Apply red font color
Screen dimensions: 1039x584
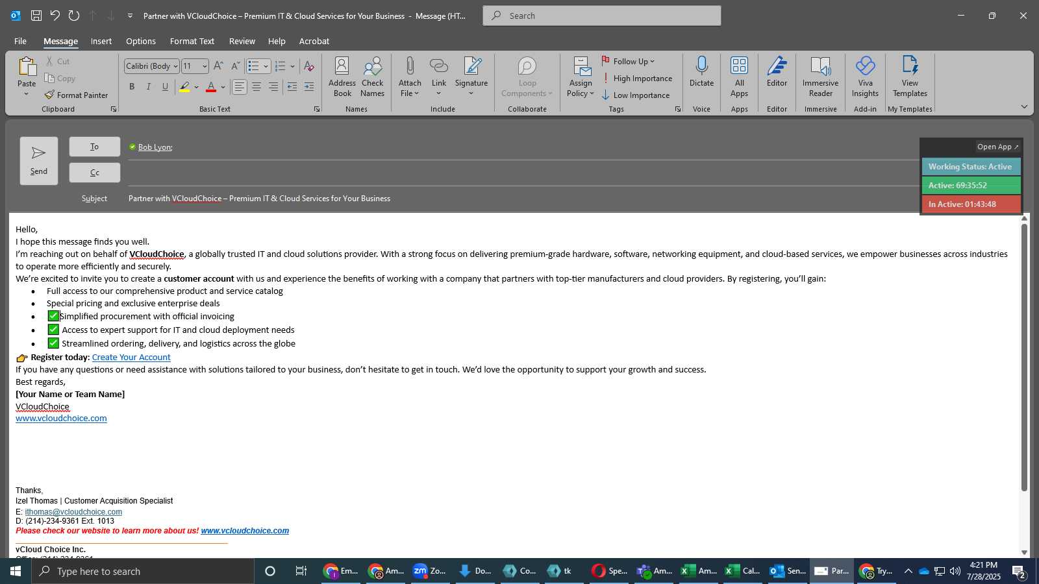pos(211,87)
